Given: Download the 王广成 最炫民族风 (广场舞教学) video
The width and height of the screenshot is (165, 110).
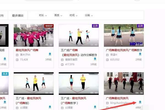Looking at the screenshot, I should click(95, 107).
